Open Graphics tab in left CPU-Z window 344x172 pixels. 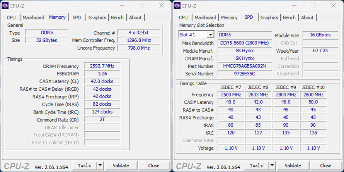click(x=97, y=17)
